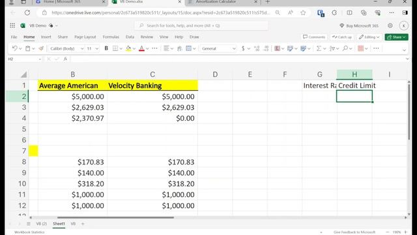Click the Paste clipboard icon

(27, 48)
